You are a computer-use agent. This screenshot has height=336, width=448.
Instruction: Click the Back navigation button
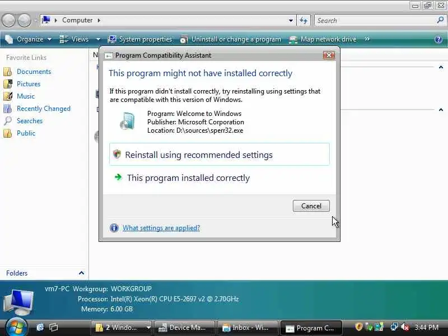click(x=9, y=20)
